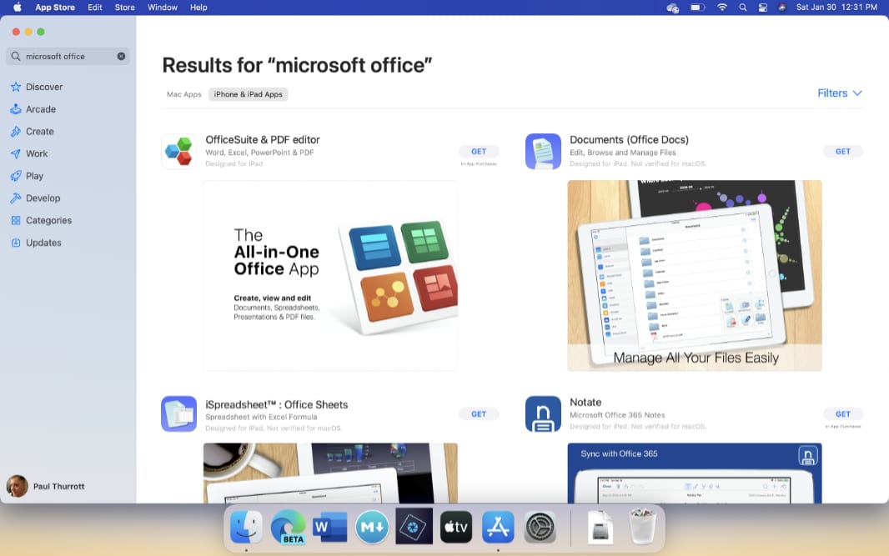This screenshot has height=556, width=889.
Task: Open OfficeSuite & PDF editor app icon
Action: coord(178,152)
